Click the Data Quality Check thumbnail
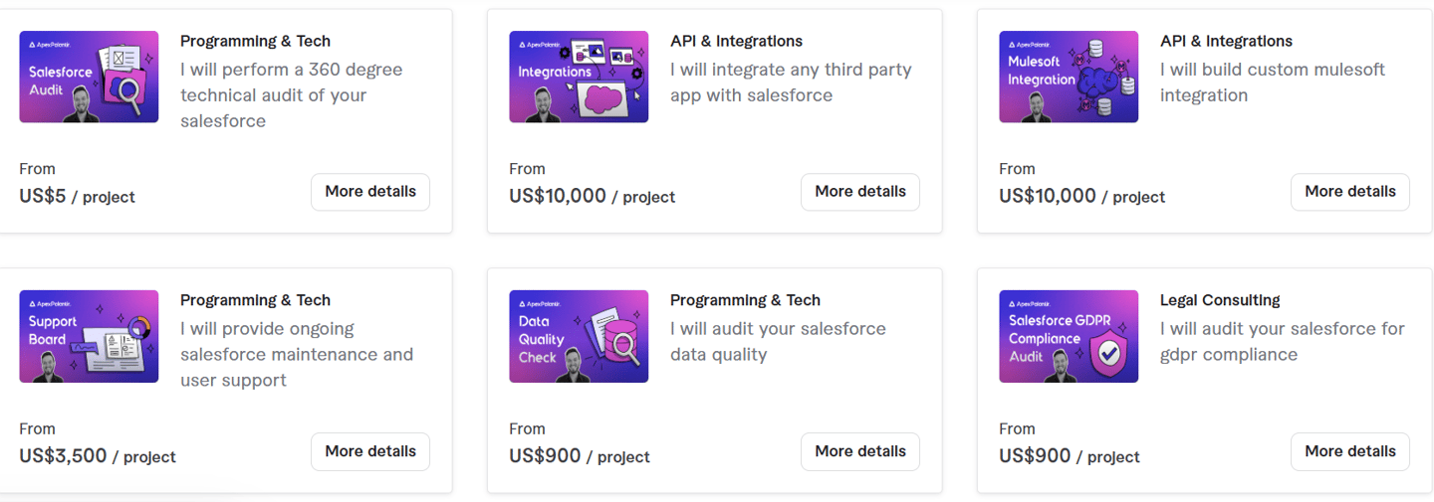The width and height of the screenshot is (1434, 502). [579, 336]
